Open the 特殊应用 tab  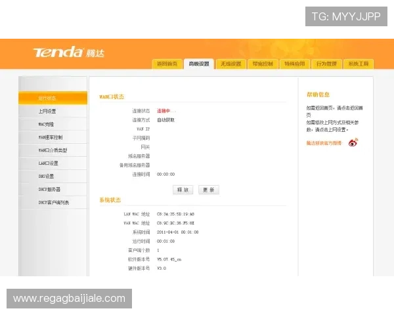294,64
